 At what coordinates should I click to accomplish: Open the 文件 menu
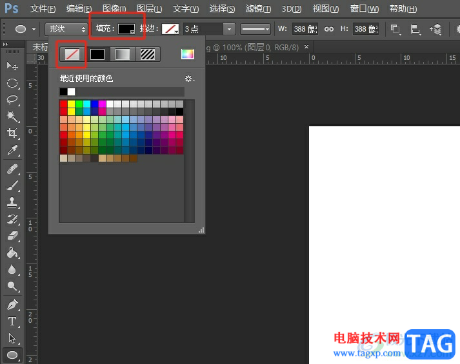pyautogui.click(x=43, y=9)
